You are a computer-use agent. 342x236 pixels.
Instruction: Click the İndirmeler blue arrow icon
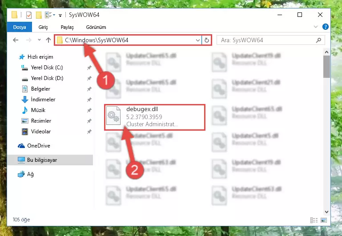click(x=24, y=100)
